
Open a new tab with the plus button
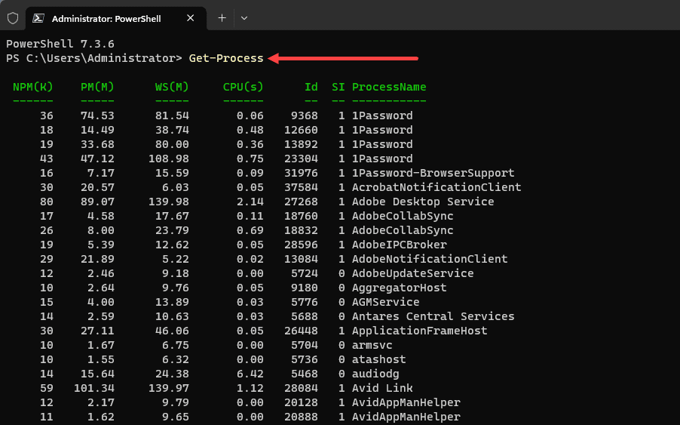[222, 18]
